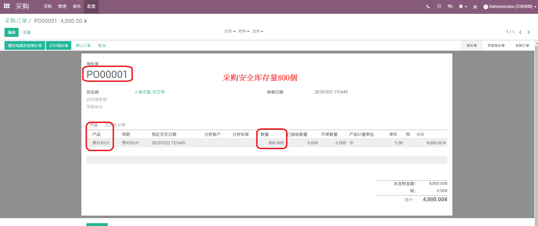Sort by the 产品计量单位 column header

[x=361, y=134]
